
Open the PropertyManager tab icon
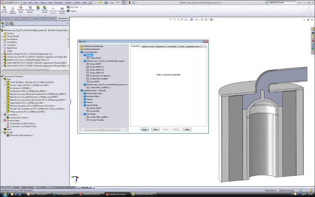tap(7, 24)
